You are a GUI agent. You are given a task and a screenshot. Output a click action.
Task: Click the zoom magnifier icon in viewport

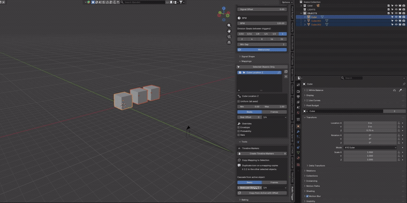pos(229,26)
